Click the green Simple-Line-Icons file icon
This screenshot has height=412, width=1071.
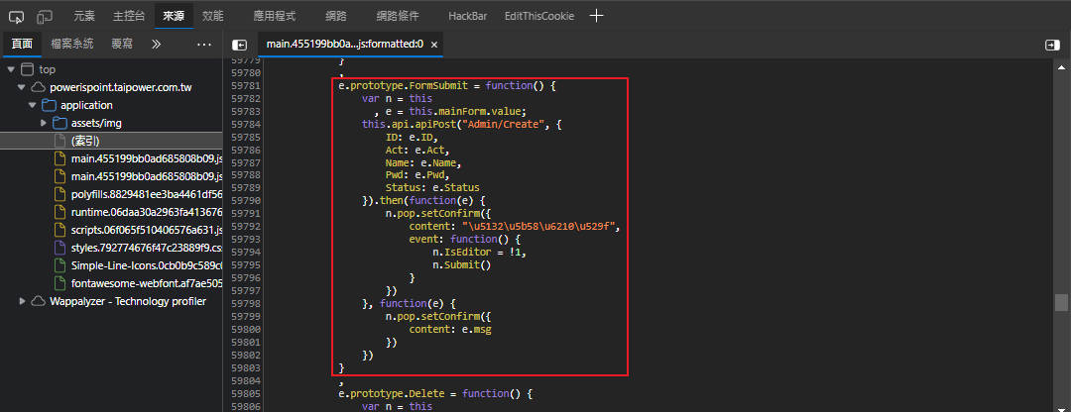(59, 264)
